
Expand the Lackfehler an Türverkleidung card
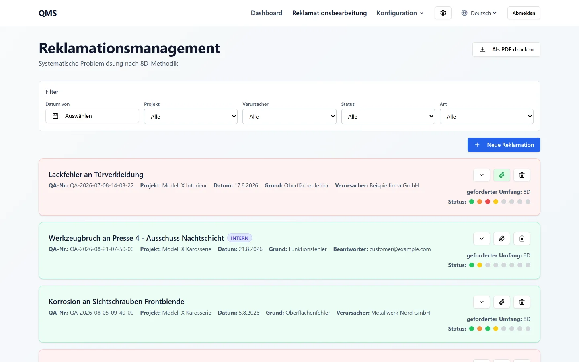tap(482, 175)
